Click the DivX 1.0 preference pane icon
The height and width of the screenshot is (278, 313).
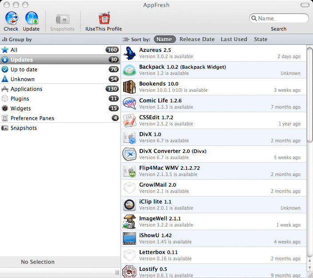coord(129,137)
